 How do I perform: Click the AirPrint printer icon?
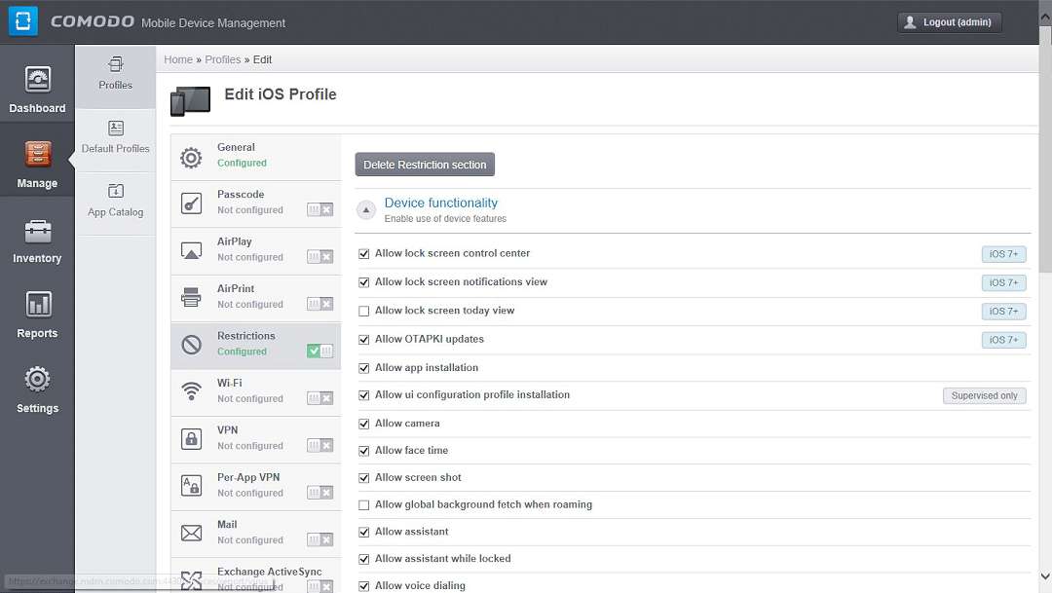(x=191, y=296)
